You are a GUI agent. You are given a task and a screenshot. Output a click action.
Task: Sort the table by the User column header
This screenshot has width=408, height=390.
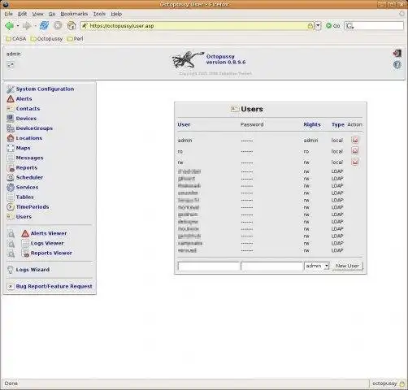(x=184, y=124)
